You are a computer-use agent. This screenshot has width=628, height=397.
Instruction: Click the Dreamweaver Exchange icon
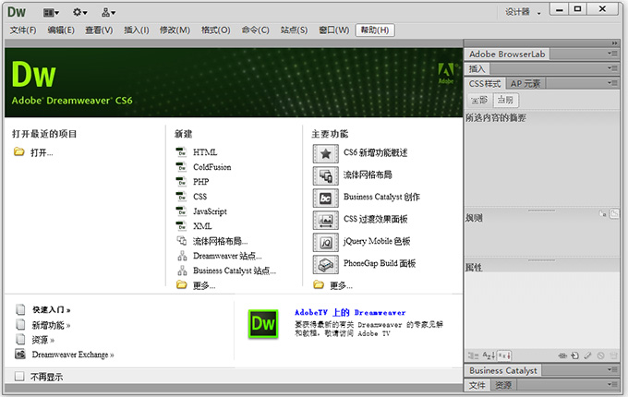point(20,355)
